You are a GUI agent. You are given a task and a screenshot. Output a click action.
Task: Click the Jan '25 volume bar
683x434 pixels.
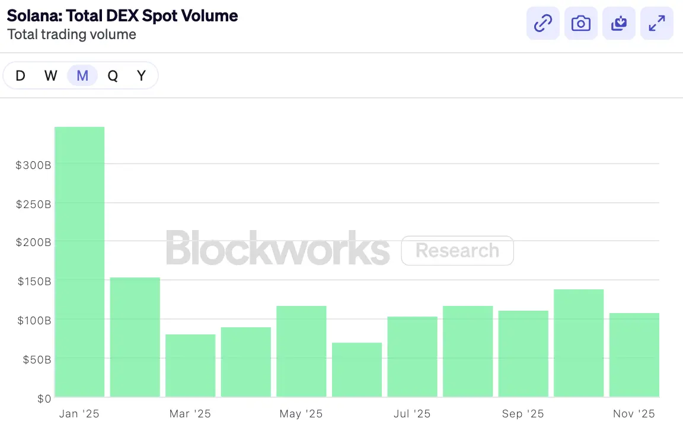coord(79,262)
